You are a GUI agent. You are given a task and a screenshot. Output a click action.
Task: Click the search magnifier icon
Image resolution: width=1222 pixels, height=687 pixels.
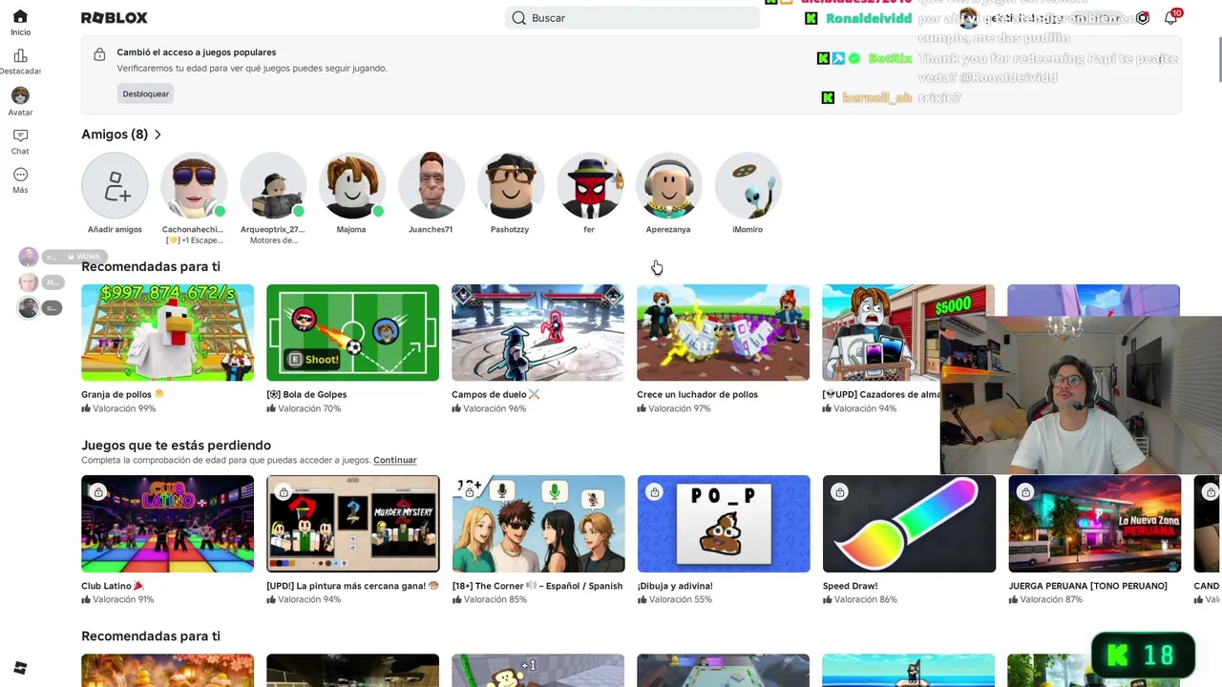[518, 18]
